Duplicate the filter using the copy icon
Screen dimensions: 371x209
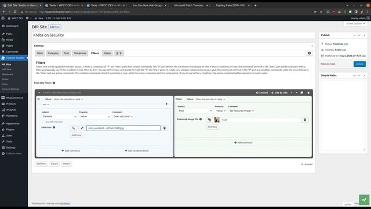point(302,93)
